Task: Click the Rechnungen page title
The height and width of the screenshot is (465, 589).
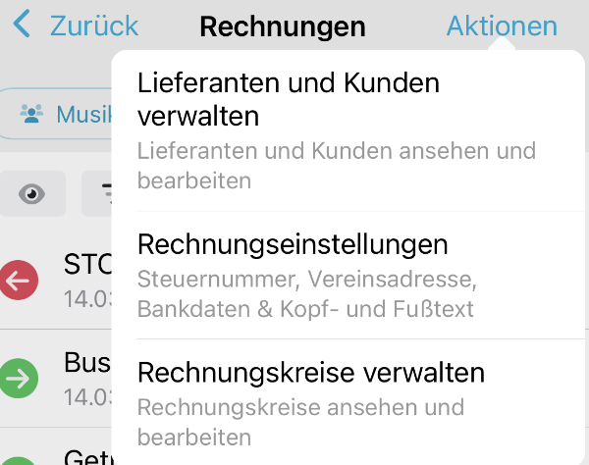Action: click(283, 26)
